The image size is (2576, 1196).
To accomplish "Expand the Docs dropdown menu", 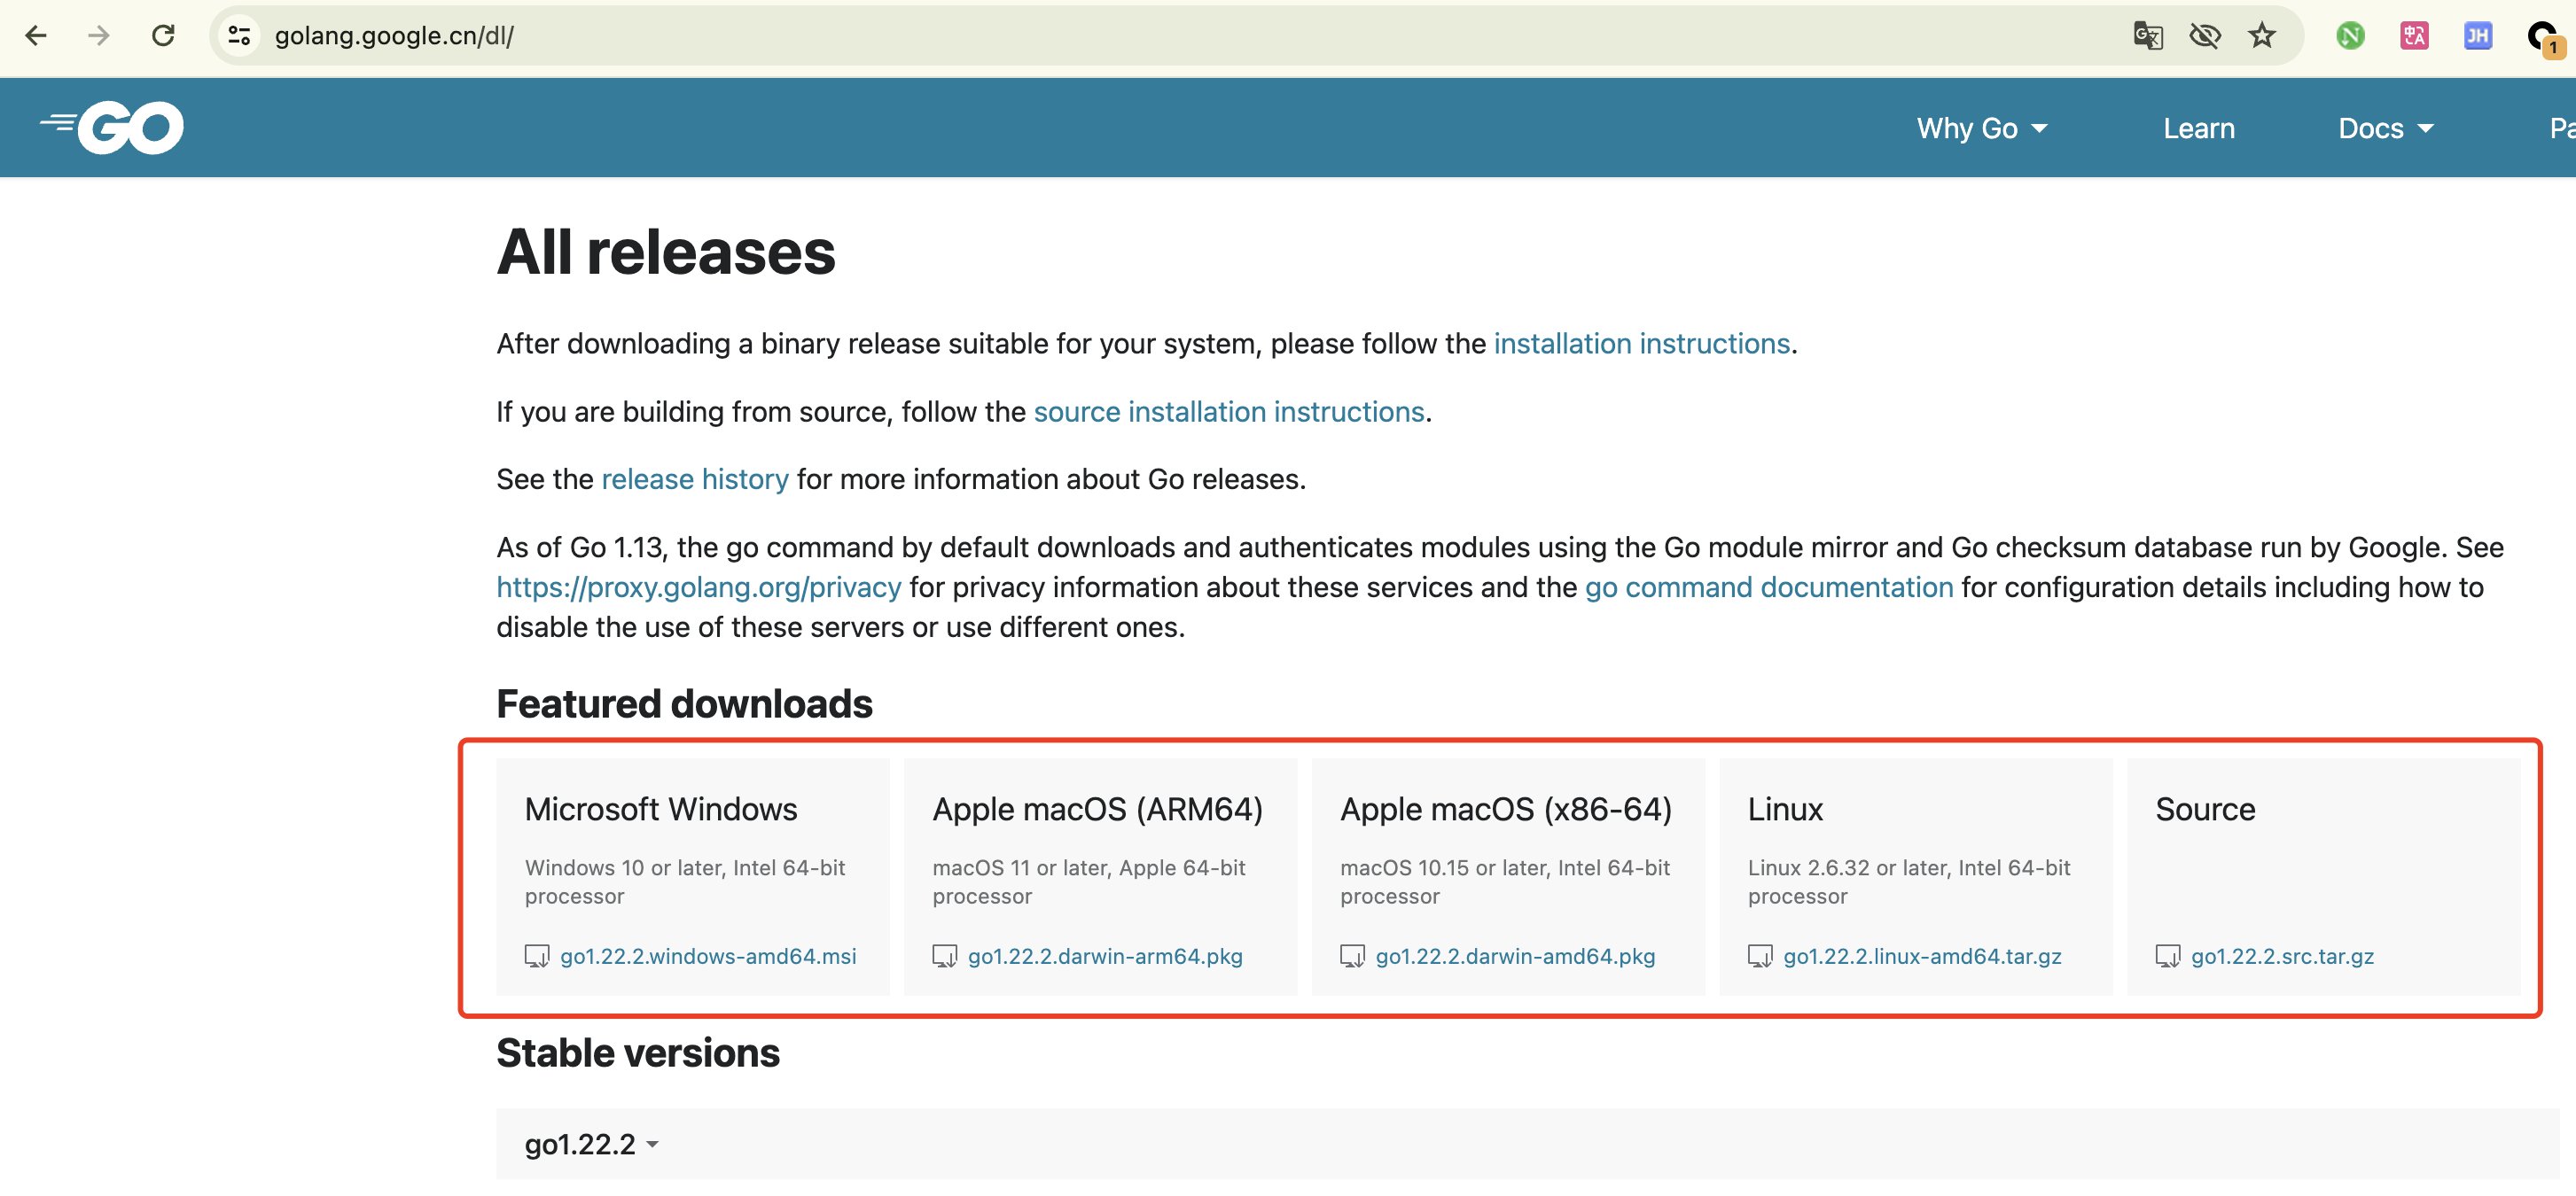I will click(2385, 128).
